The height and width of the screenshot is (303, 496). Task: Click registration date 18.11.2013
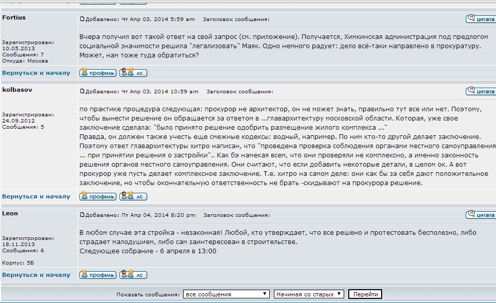[x=18, y=244]
